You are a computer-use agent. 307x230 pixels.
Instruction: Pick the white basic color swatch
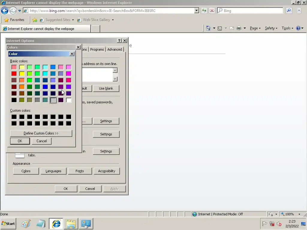point(69,100)
